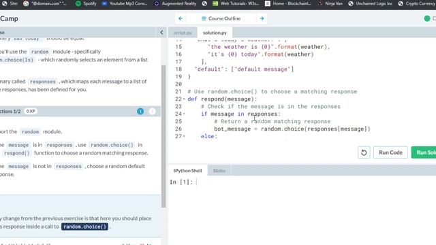
Task: Fold the code at line 22
Action: pyautogui.click(x=184, y=99)
